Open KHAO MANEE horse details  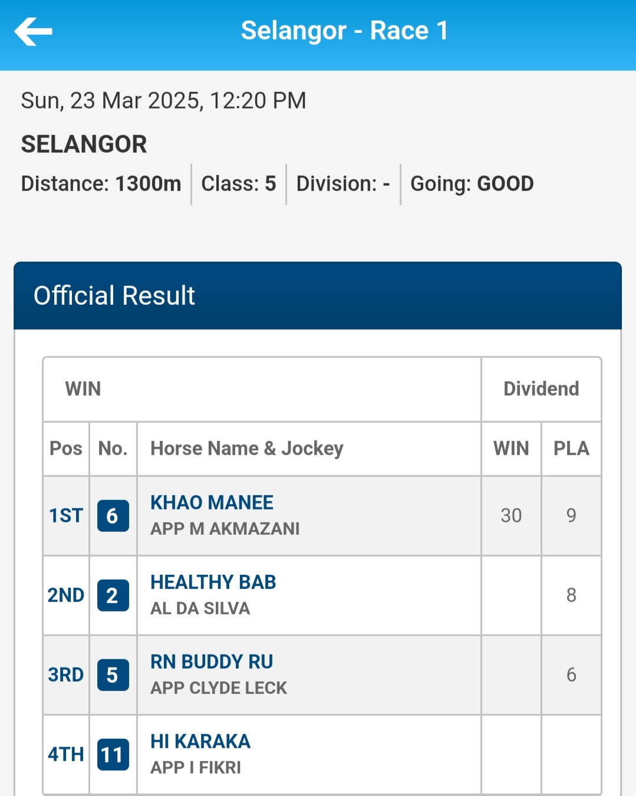(212, 502)
